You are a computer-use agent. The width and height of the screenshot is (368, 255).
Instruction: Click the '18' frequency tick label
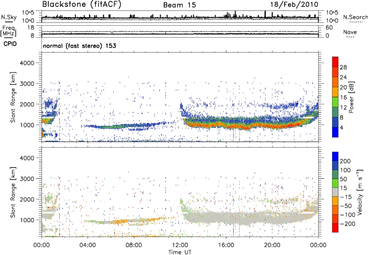(x=31, y=28)
